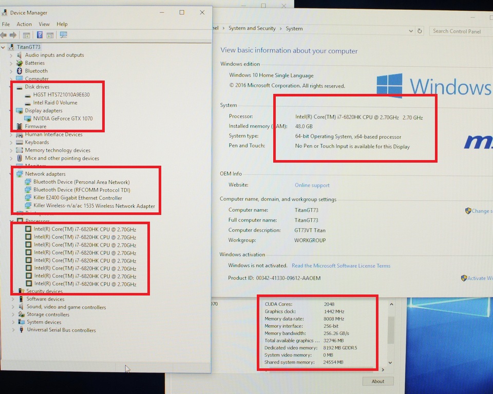Click Dedicated video memory 8192 MB GDDR5
This screenshot has height=394, width=493.
coord(340,348)
